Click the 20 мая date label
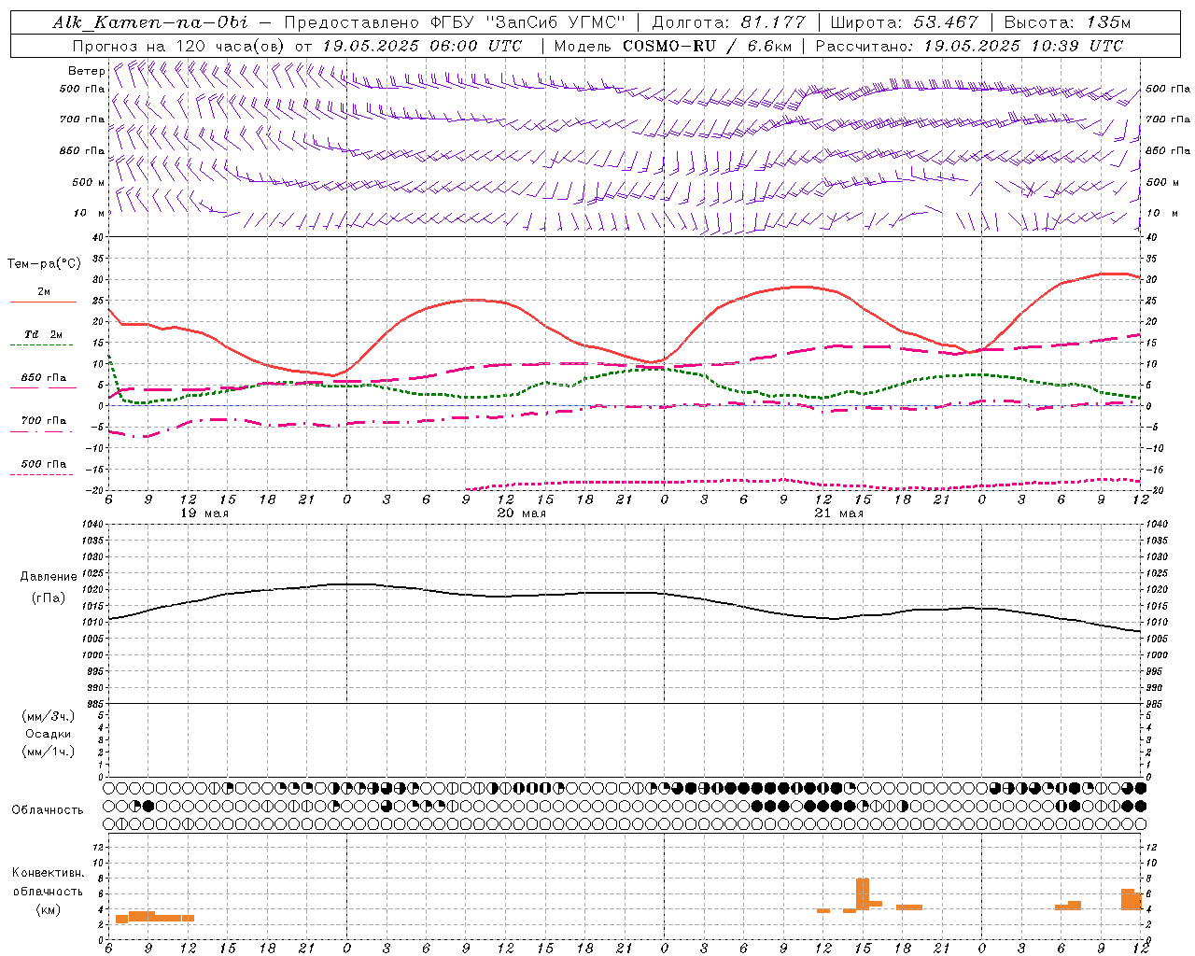Image resolution: width=1195 pixels, height=956 pixels. (521, 513)
